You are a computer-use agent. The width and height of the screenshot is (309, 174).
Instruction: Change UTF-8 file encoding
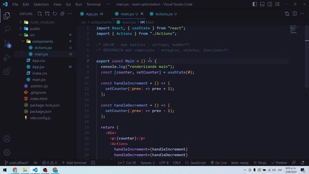[x=164, y=163]
